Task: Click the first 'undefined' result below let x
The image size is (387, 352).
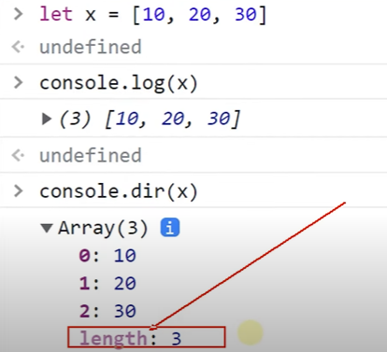Action: pos(91,47)
